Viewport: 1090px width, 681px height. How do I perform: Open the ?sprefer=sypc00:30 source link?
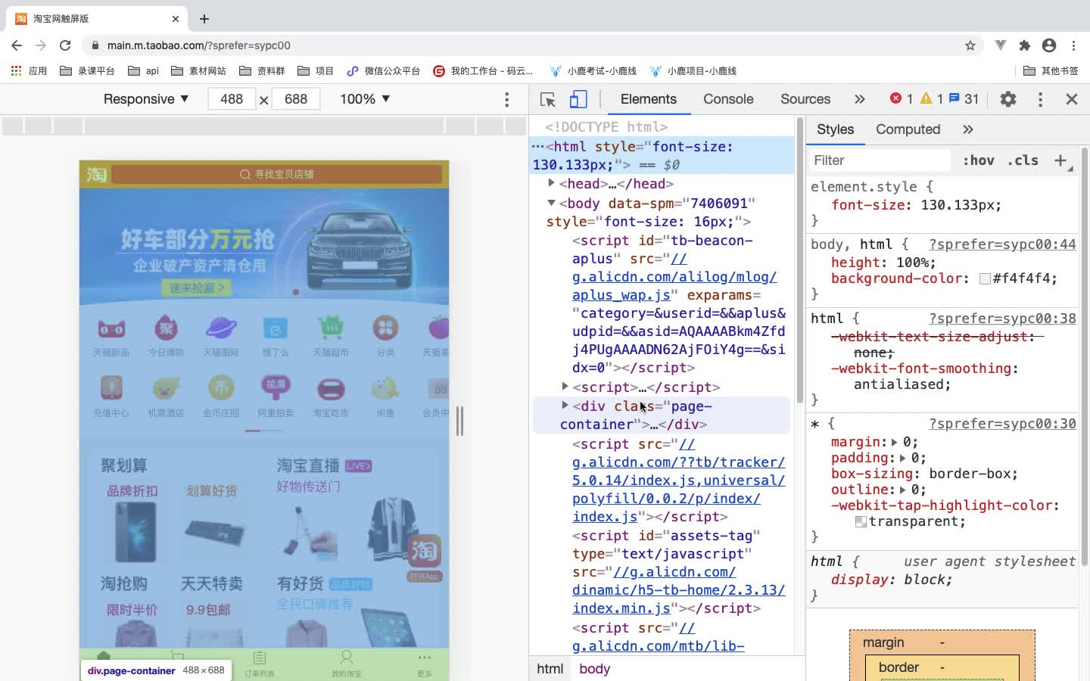click(1002, 424)
